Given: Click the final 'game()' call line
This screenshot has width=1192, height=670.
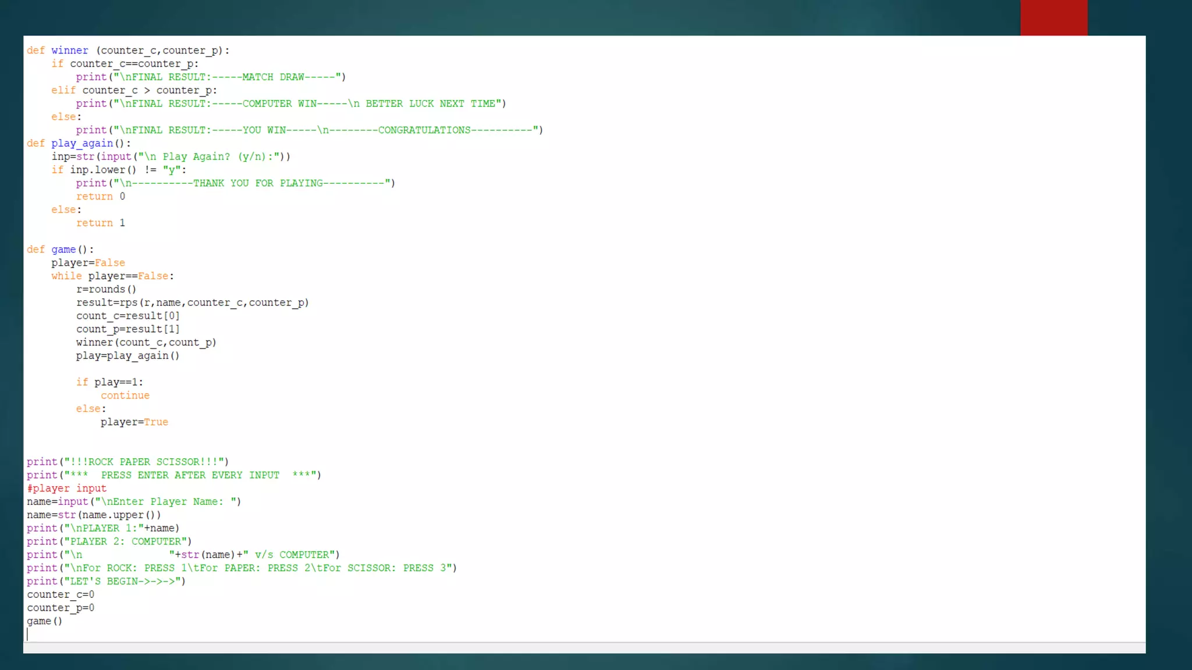Looking at the screenshot, I should click(x=44, y=621).
